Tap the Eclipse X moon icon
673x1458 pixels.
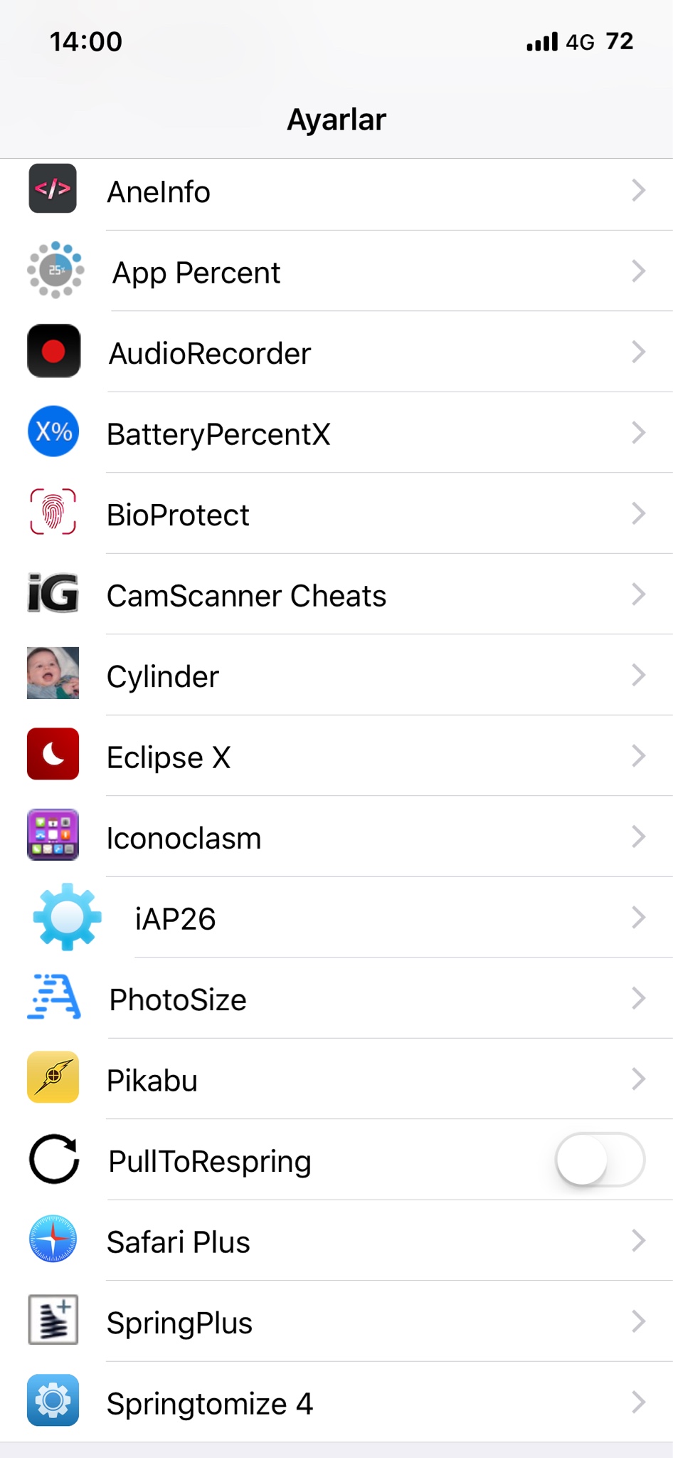point(53,755)
